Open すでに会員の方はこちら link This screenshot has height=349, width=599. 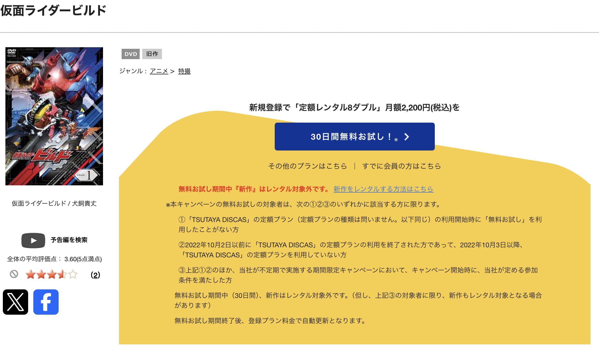(401, 166)
